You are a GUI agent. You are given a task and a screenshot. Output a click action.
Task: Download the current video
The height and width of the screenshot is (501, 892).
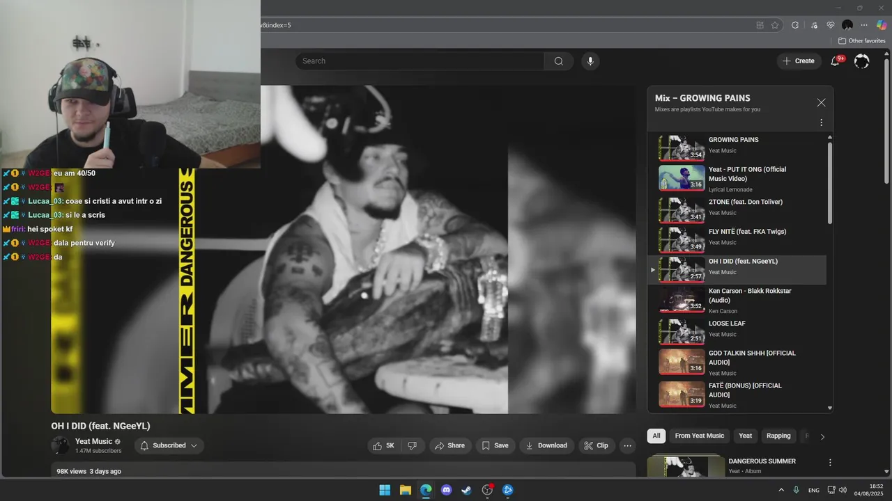pos(546,445)
